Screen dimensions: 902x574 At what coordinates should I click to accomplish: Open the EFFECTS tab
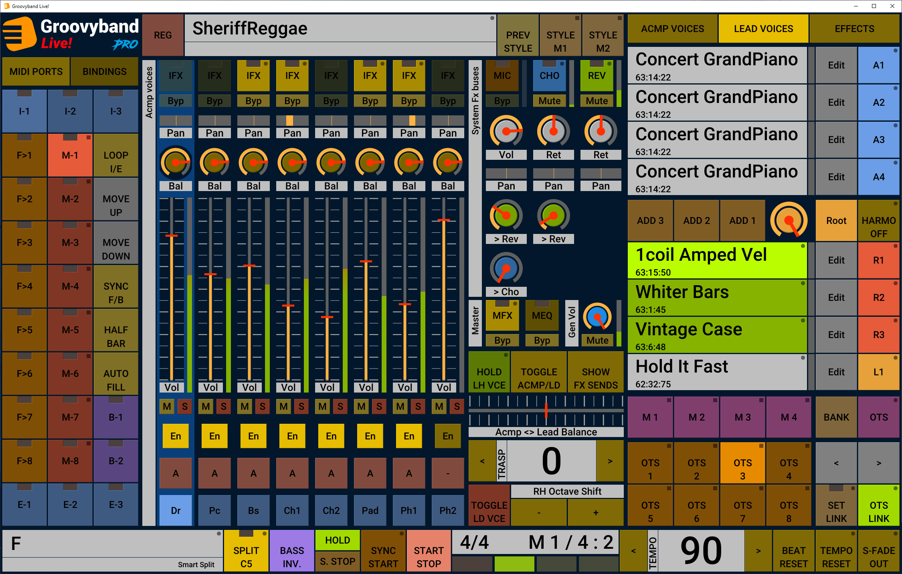click(x=854, y=29)
